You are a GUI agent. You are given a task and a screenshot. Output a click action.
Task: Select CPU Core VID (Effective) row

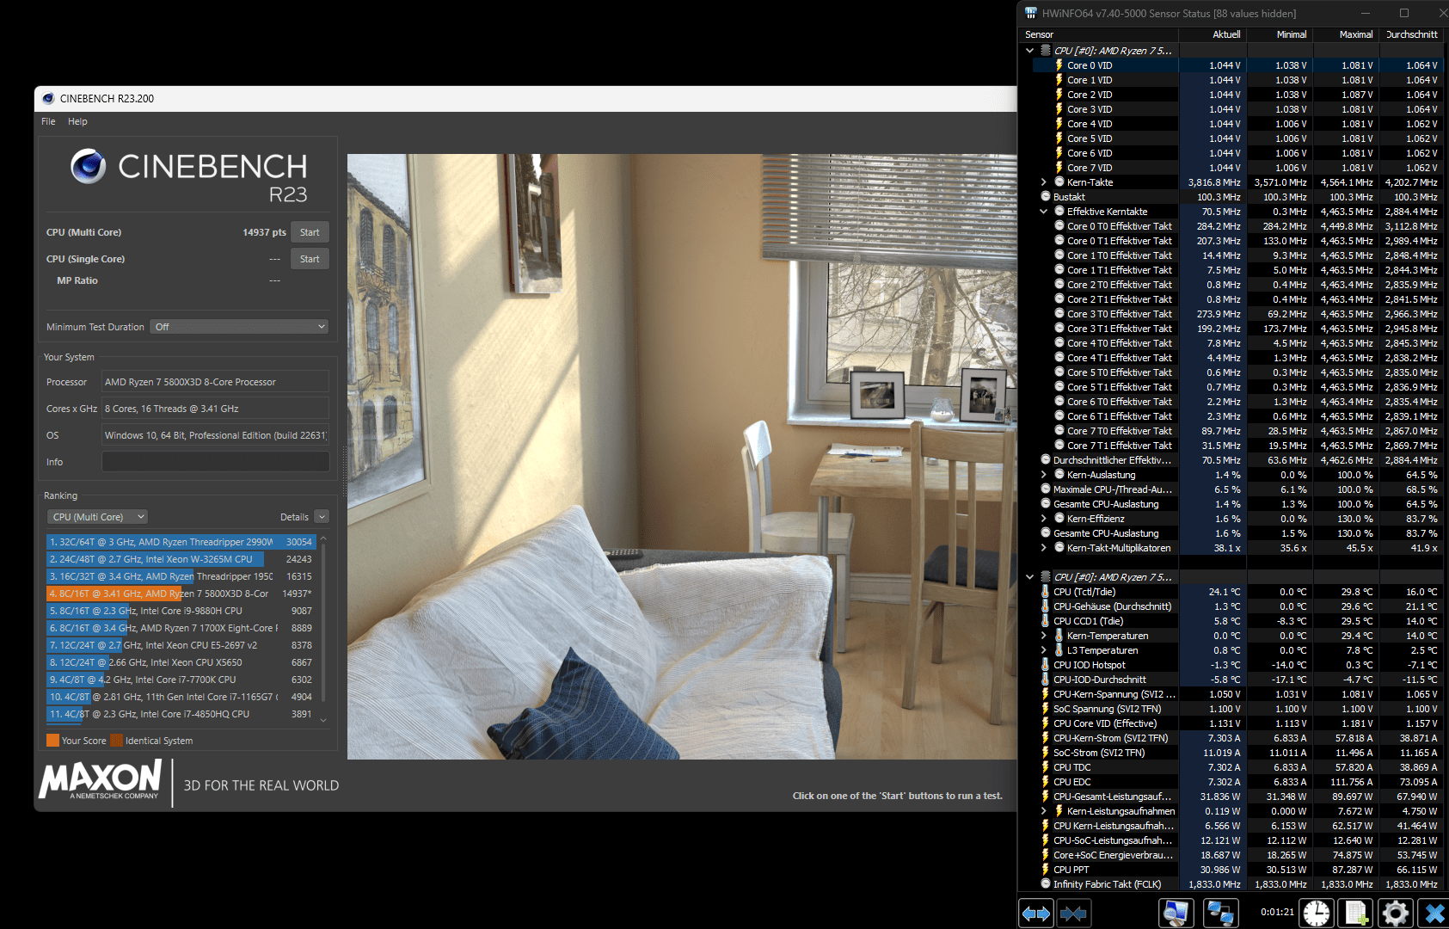pos(1231,723)
